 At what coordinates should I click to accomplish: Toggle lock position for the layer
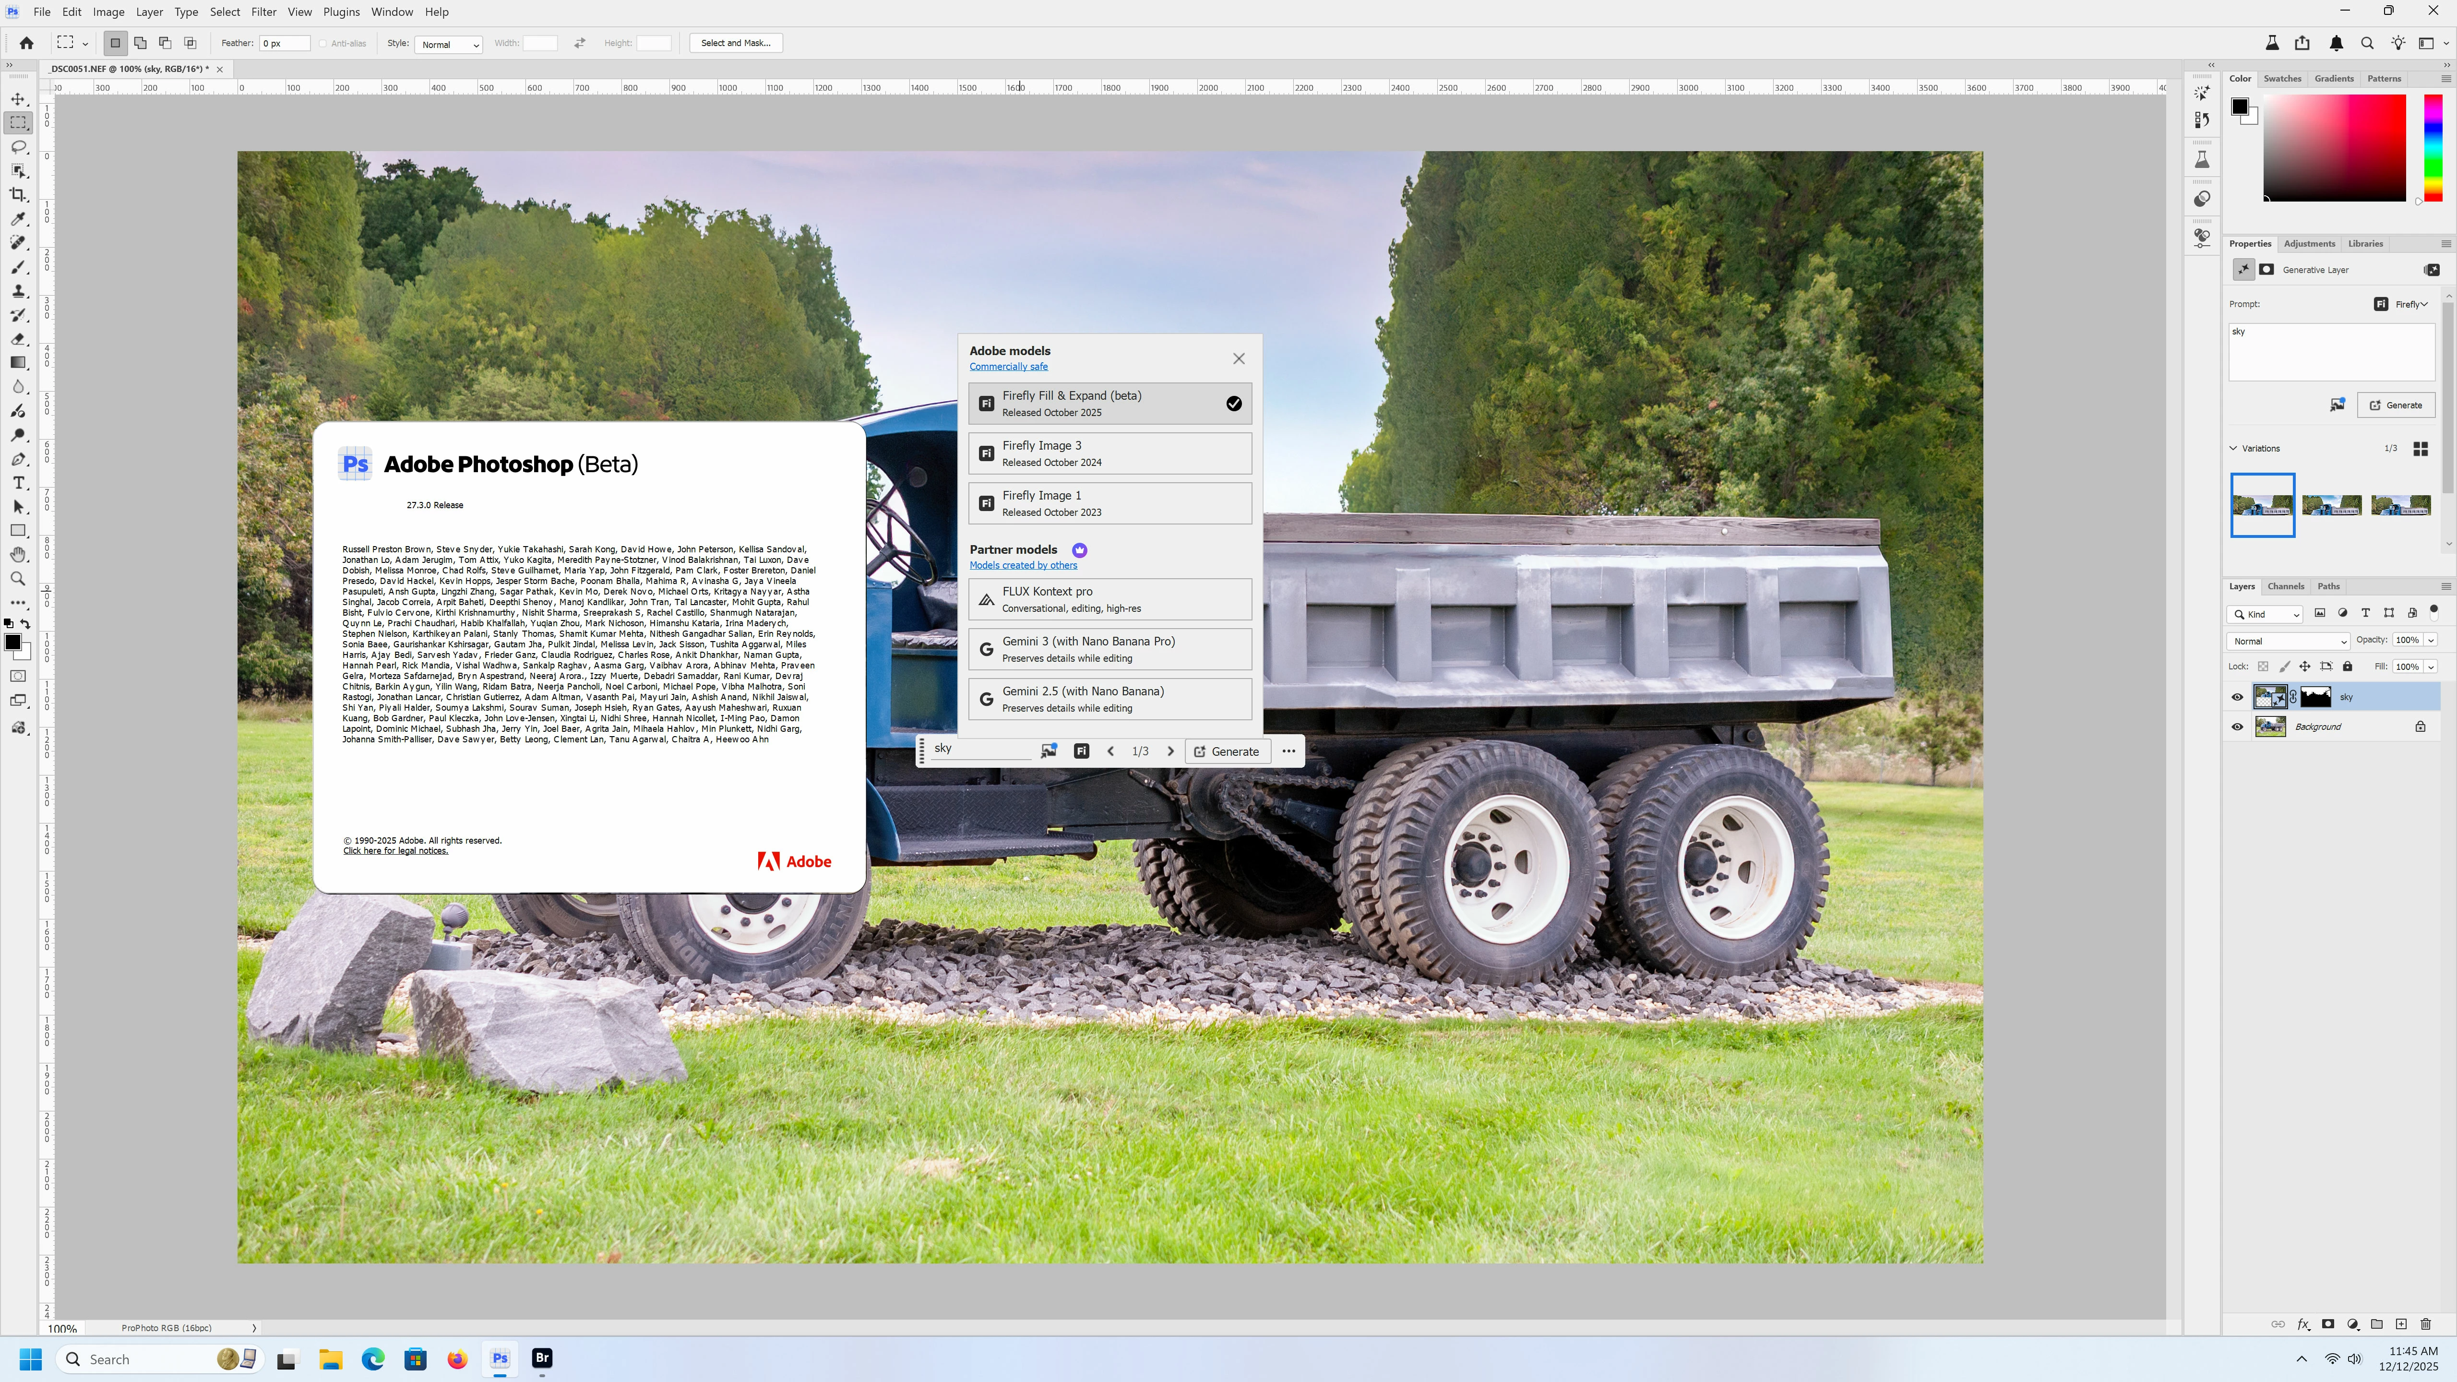pyautogui.click(x=2304, y=667)
